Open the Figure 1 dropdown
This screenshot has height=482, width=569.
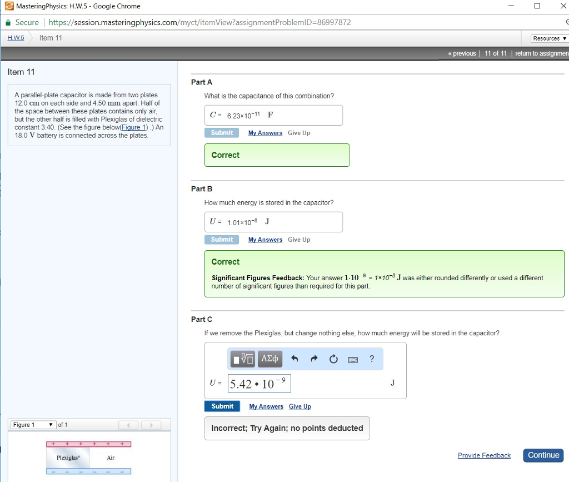coord(32,424)
